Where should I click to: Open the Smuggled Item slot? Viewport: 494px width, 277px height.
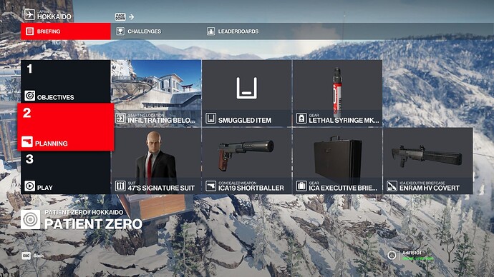(x=247, y=94)
